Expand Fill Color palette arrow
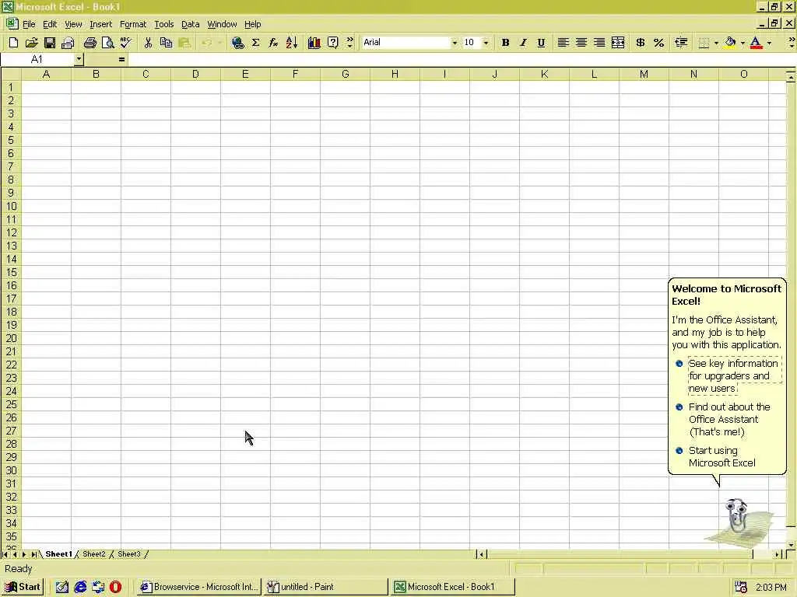Screen dimensions: 797x597 743,43
